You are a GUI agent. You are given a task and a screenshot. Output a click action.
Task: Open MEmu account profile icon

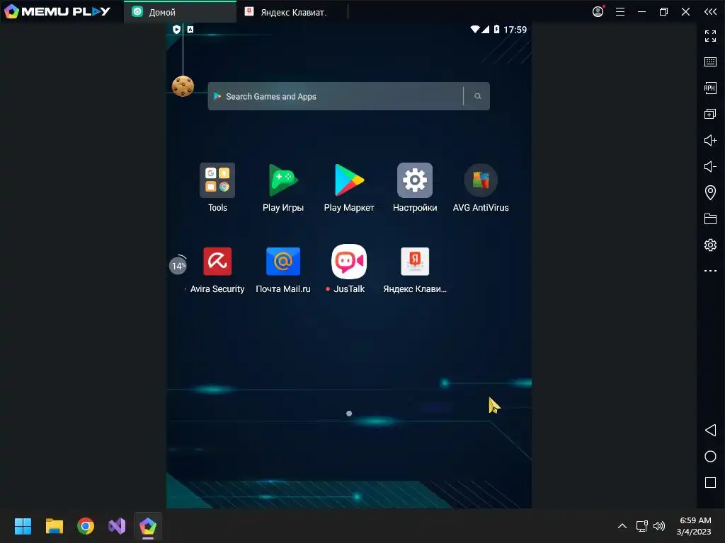coord(598,11)
